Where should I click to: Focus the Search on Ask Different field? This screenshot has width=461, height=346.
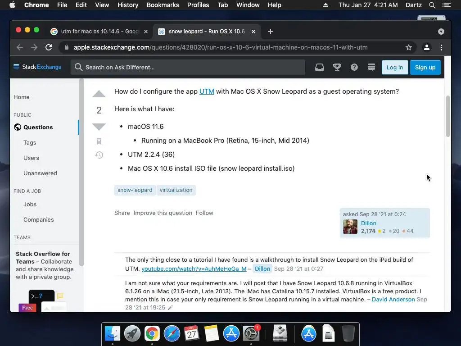click(188, 68)
